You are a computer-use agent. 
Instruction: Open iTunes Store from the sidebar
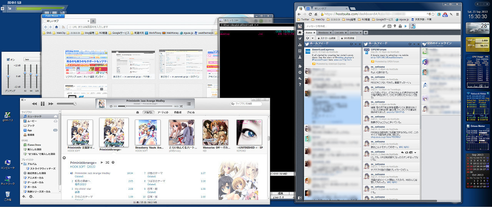(40, 145)
